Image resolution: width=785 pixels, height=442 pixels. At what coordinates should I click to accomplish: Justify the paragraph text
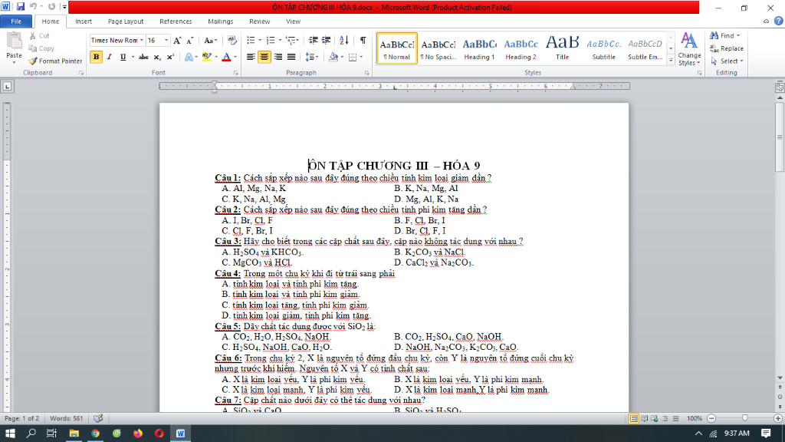[291, 57]
